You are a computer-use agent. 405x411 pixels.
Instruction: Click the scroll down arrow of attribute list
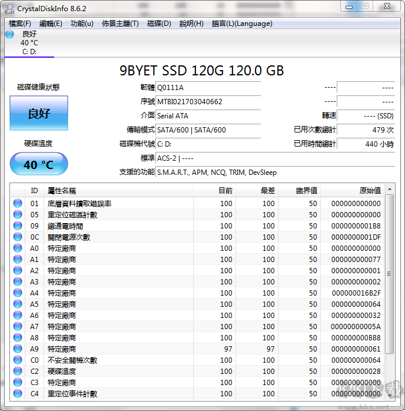pos(389,395)
